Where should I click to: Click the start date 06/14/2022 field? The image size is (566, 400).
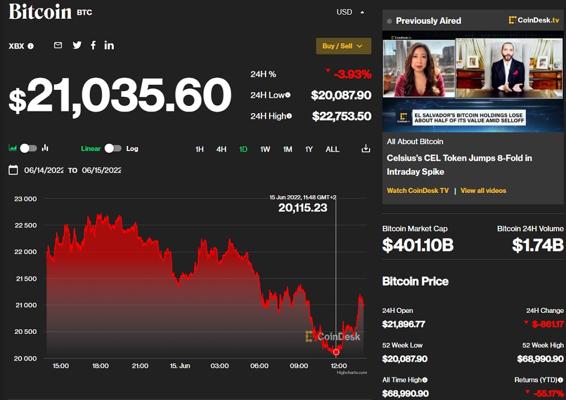[x=44, y=170]
